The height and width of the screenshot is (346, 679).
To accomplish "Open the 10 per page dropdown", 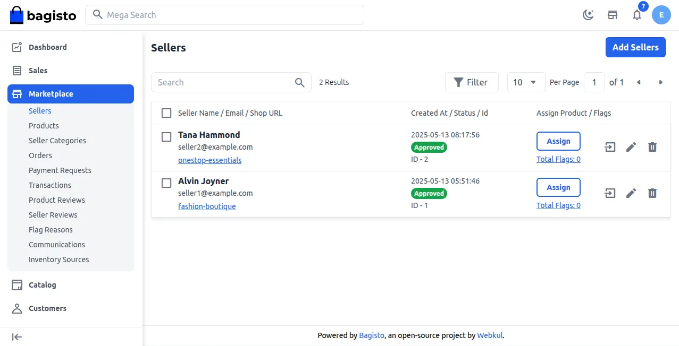I will pyautogui.click(x=526, y=82).
